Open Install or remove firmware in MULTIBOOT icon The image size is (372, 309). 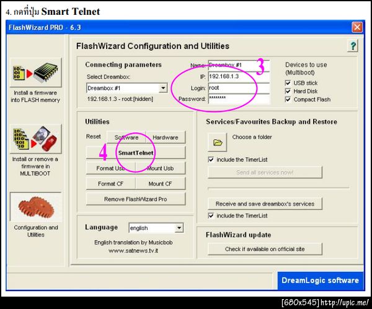pyautogui.click(x=36, y=139)
